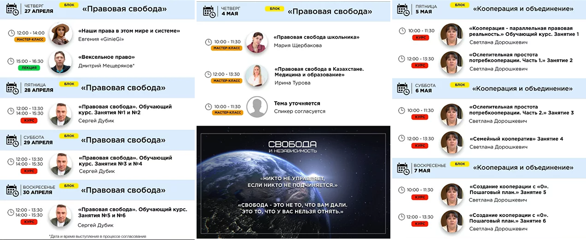The width and height of the screenshot is (586, 240).
Task: Click Ирина Турова speaker photo
Action: coord(256,75)
